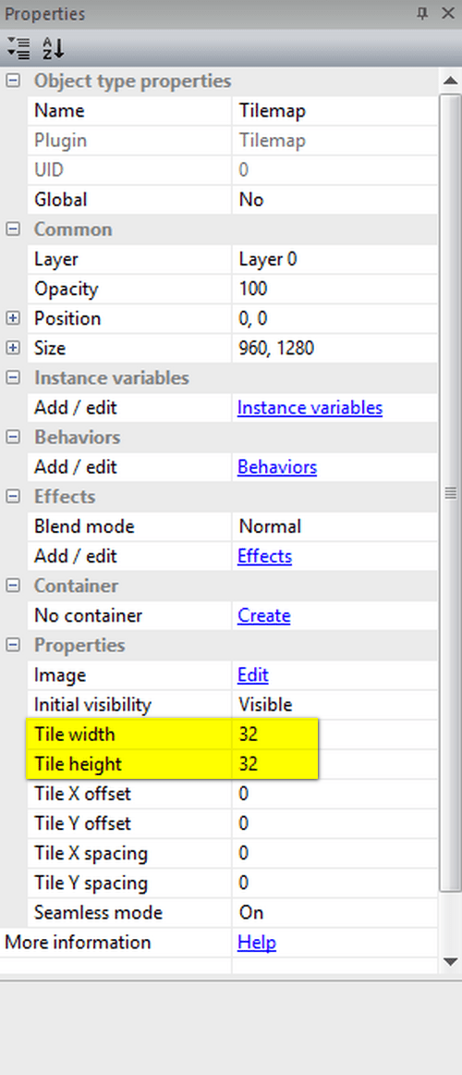Collapse the Effects section
This screenshot has width=462, height=1075.
click(13, 497)
